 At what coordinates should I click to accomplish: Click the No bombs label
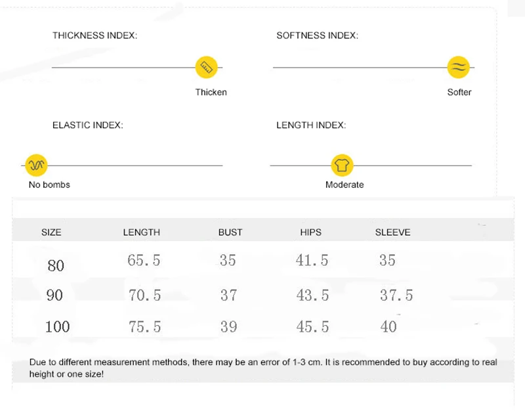tap(49, 185)
